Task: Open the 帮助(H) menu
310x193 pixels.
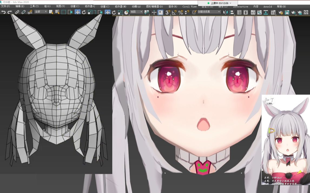Action: pyautogui.click(x=281, y=6)
